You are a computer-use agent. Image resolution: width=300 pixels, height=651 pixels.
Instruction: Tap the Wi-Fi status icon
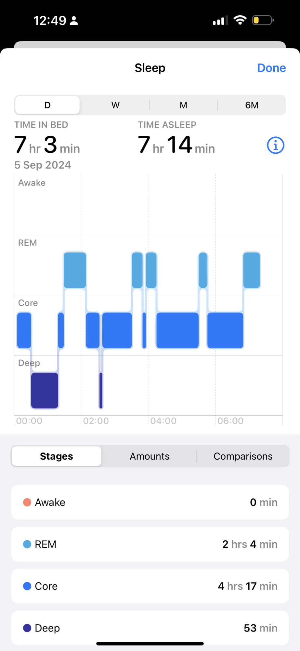click(x=240, y=20)
